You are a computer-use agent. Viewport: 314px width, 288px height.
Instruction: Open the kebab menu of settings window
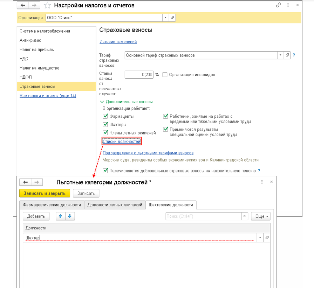pyautogui.click(x=288, y=5)
